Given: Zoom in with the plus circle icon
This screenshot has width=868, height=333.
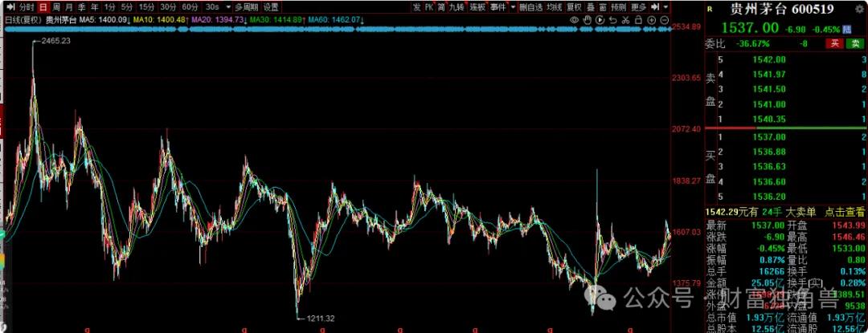Looking at the screenshot, I should click(x=652, y=20).
